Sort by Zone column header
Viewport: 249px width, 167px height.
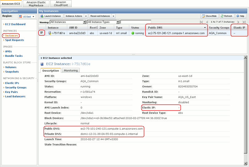[106, 28]
